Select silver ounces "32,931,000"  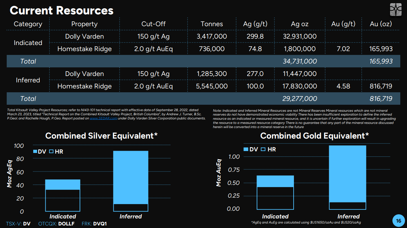click(300, 36)
